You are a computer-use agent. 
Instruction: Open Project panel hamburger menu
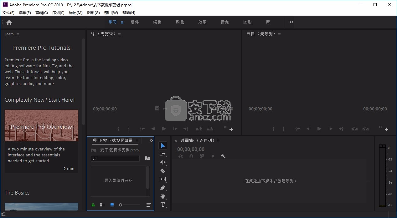137,141
